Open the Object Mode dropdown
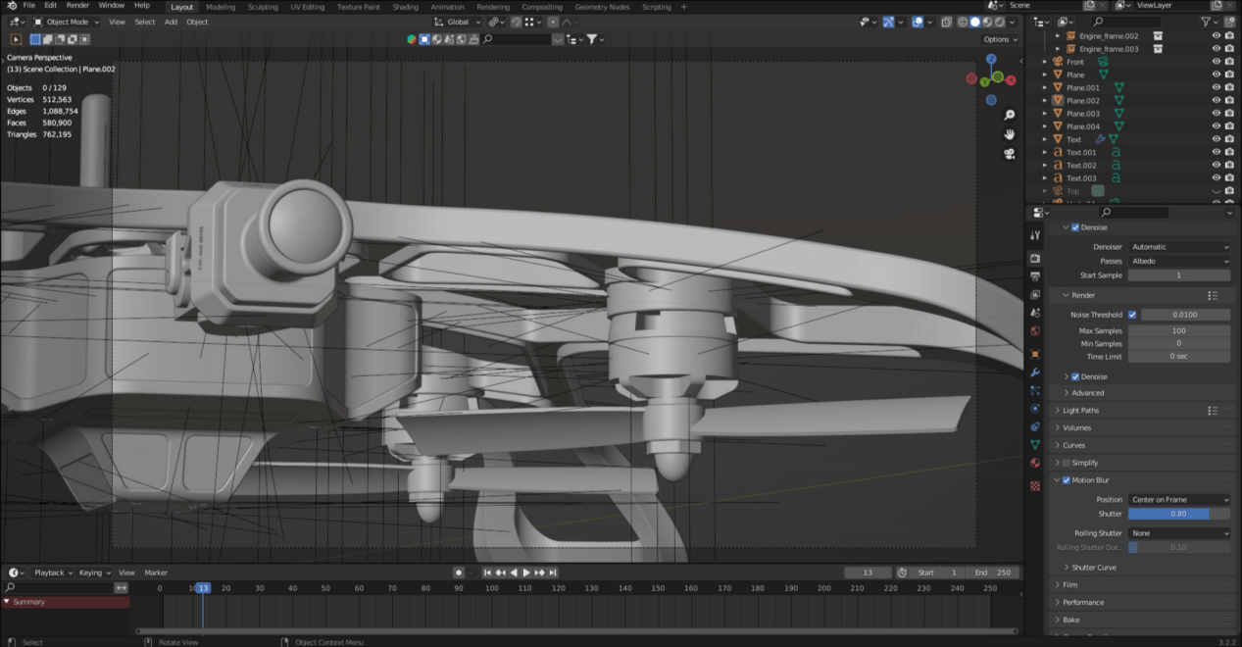Image resolution: width=1242 pixels, height=647 pixels. point(68,22)
